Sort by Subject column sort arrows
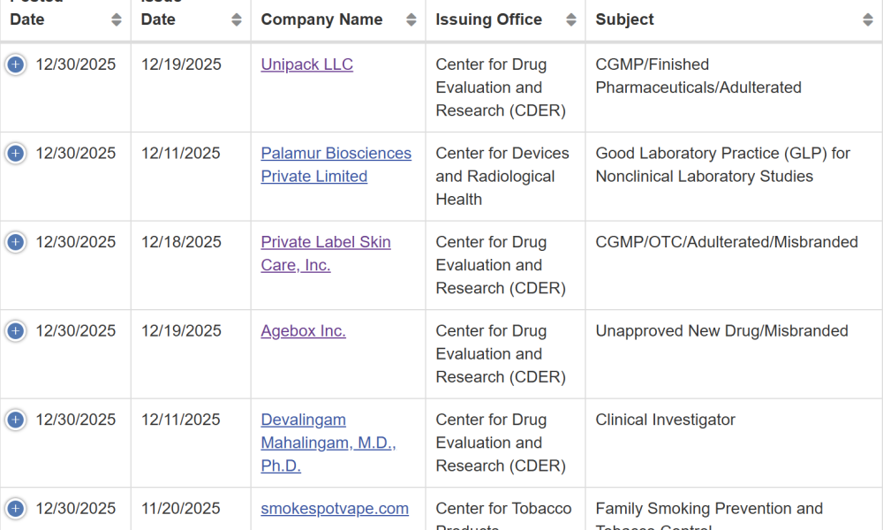The height and width of the screenshot is (530, 883). click(868, 19)
